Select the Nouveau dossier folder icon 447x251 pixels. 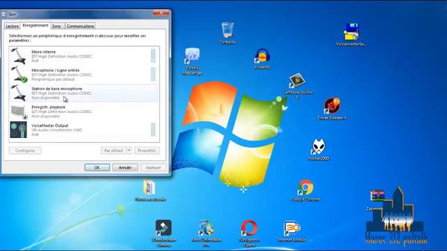(x=150, y=188)
